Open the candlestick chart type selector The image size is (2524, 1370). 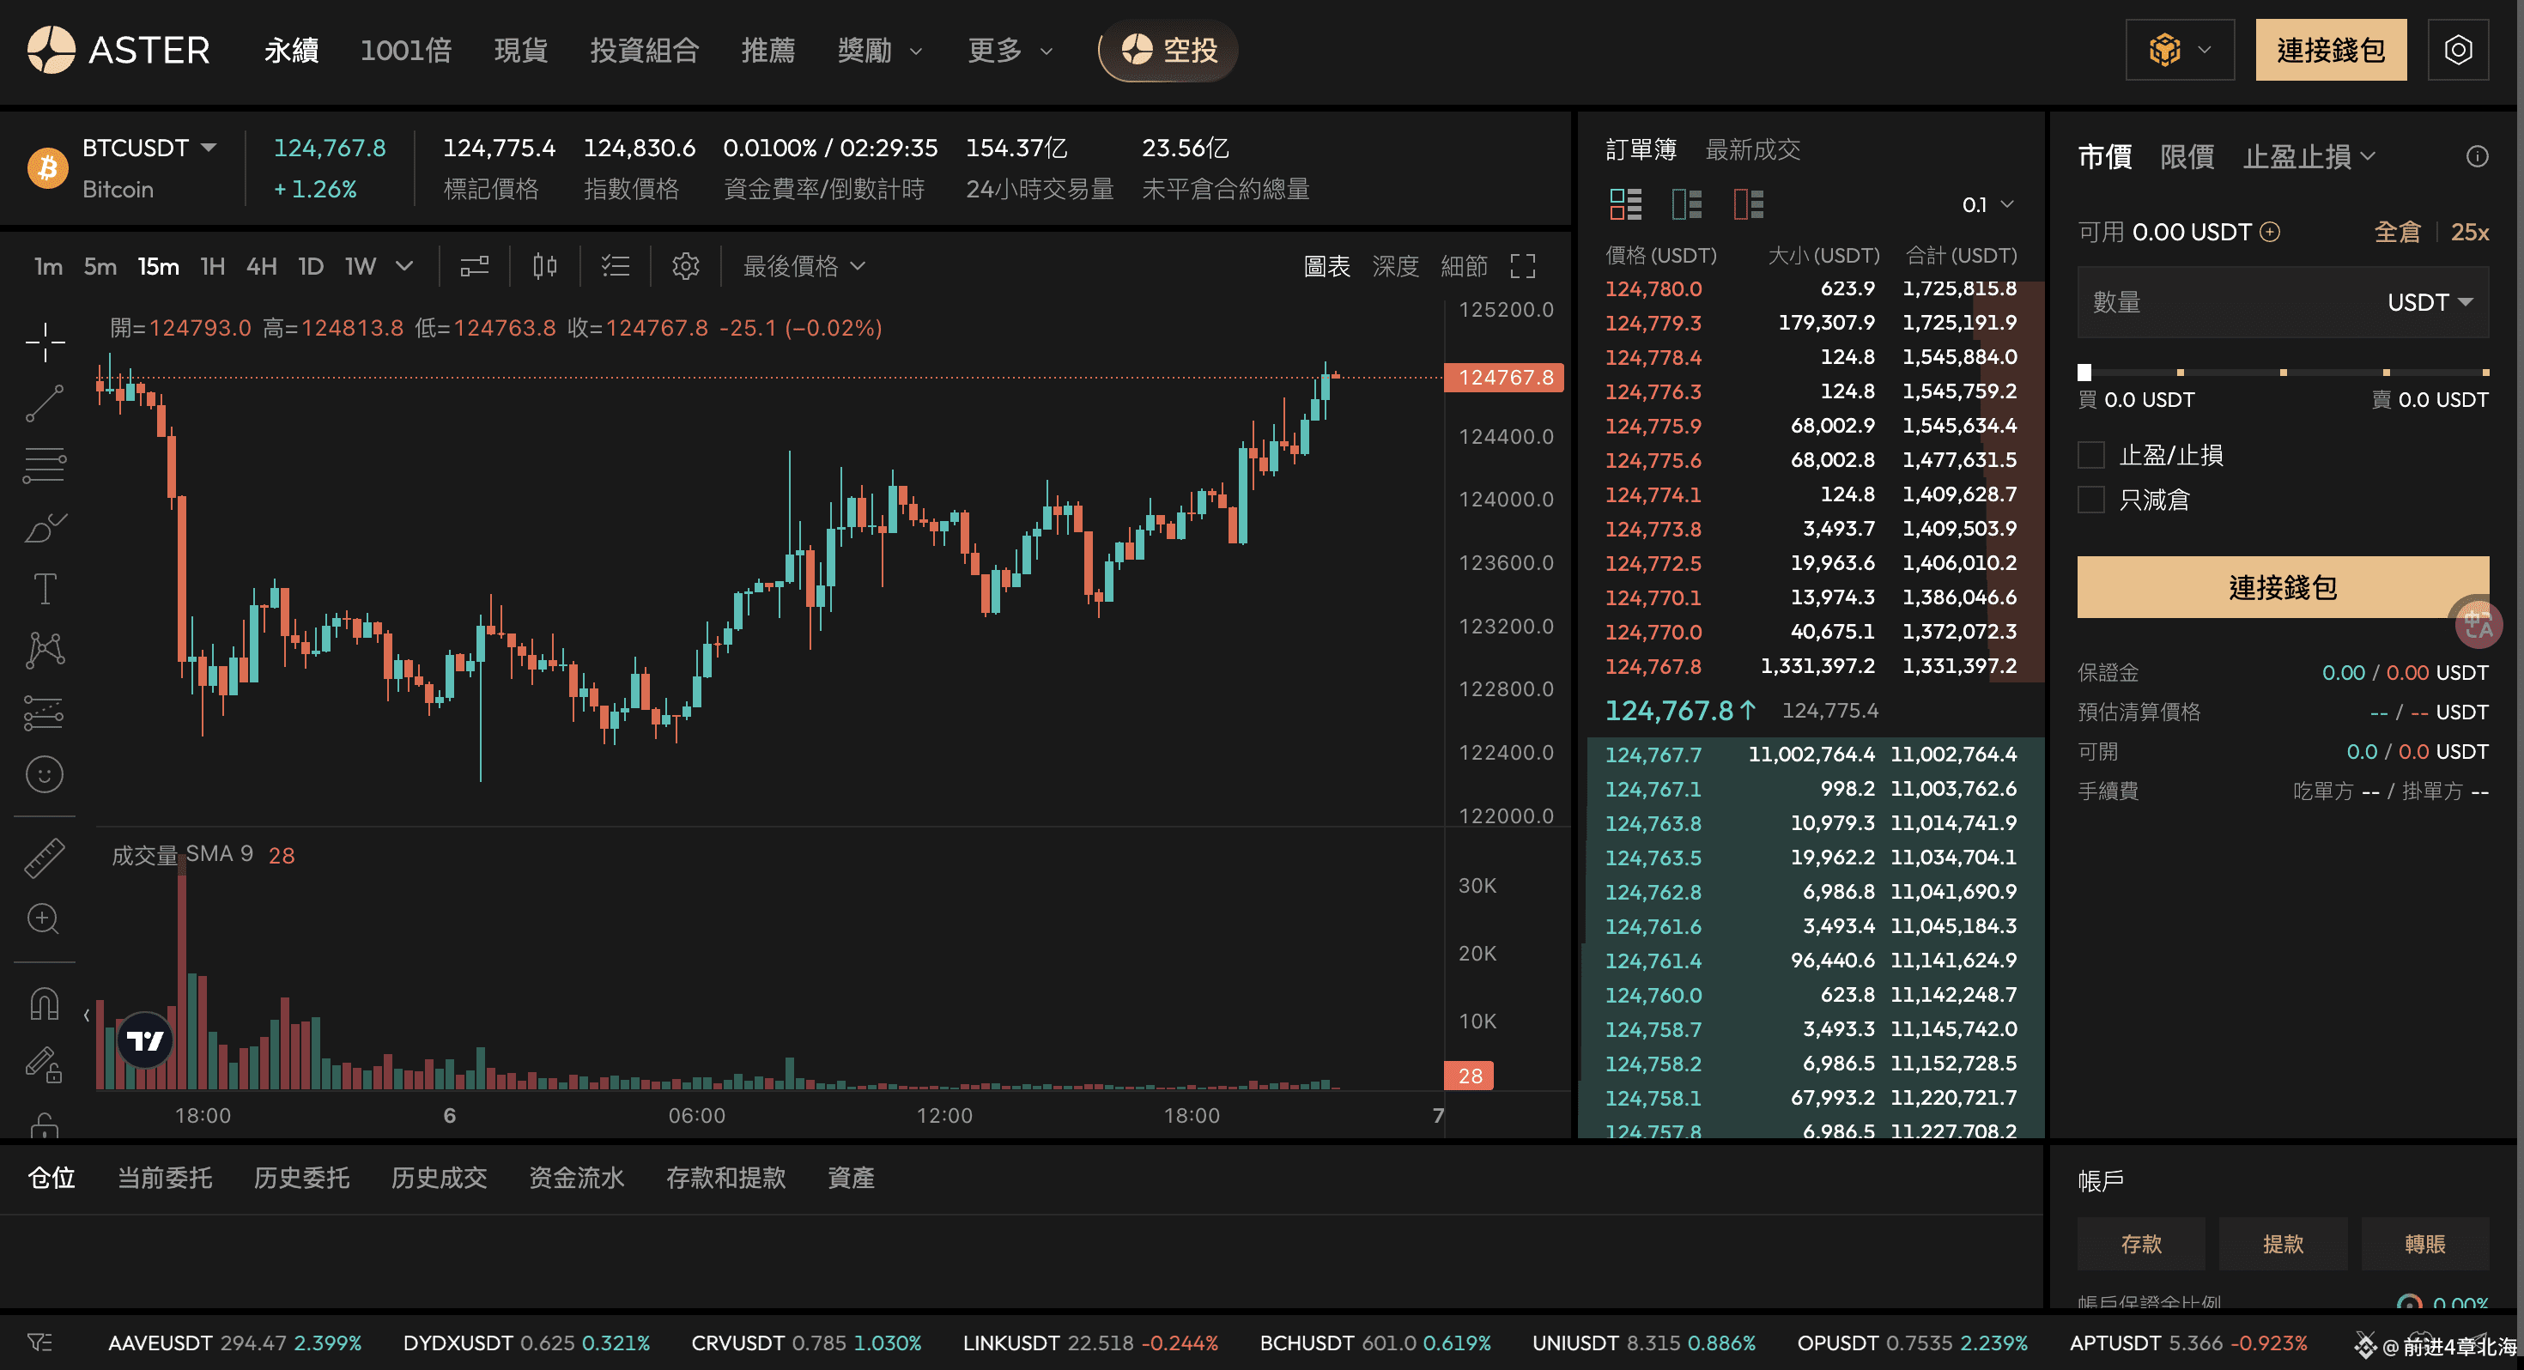545,265
